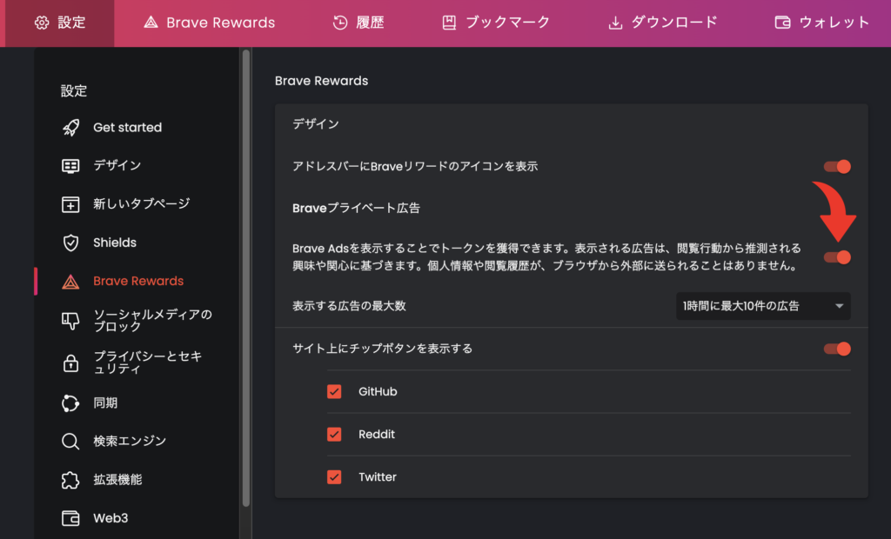Click the サイト上にチップボタンを表示する label
Viewport: 891px width, 539px height.
[x=383, y=349]
